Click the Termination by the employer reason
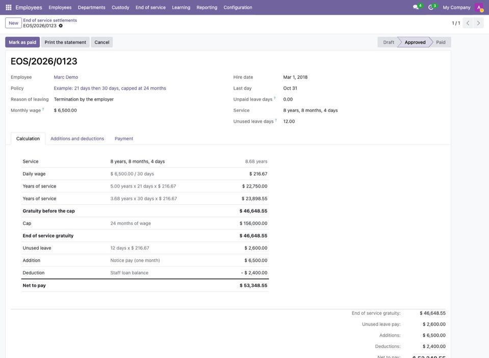 pyautogui.click(x=84, y=99)
